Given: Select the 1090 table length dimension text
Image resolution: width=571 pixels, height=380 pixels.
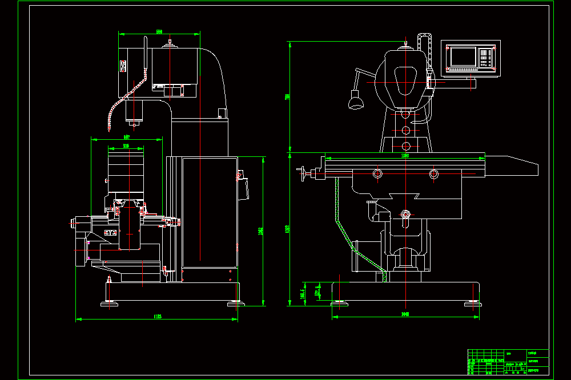Looking at the screenshot, I should (x=405, y=156).
